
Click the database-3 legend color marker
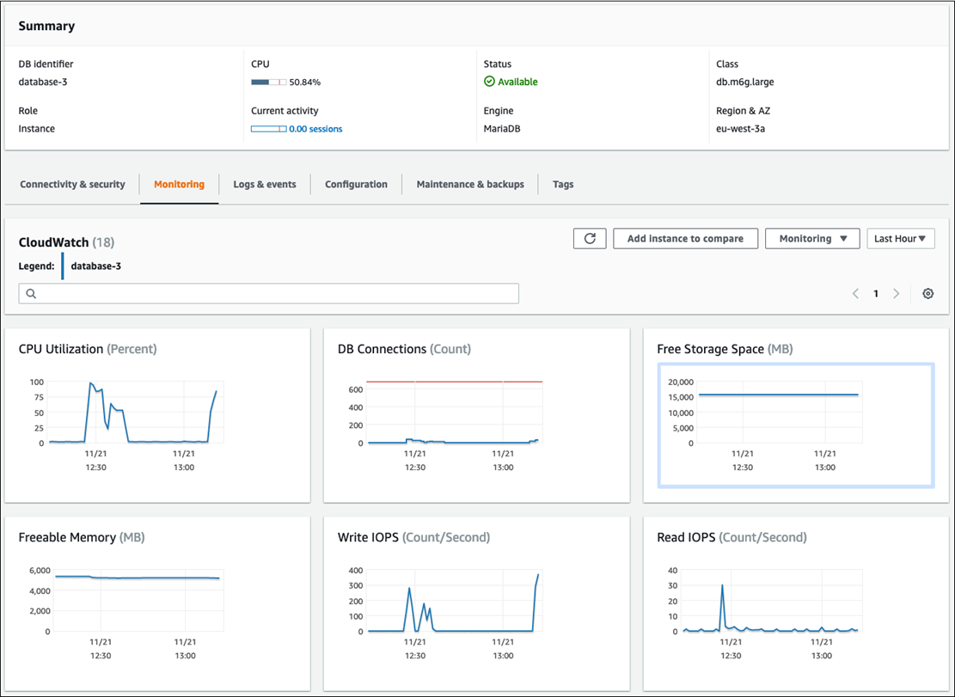pos(63,266)
